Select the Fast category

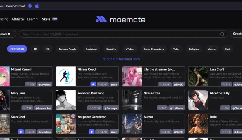coord(227,49)
